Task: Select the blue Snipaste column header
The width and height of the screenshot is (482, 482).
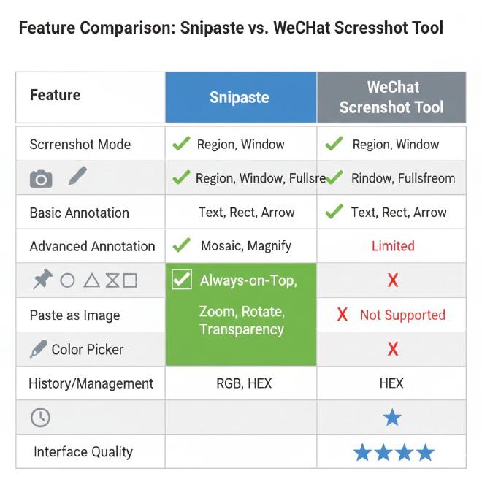Action: click(x=240, y=97)
